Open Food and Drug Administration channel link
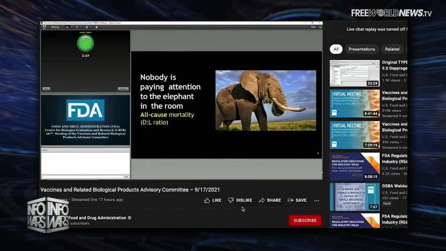446x251 pixels. click(x=97, y=218)
